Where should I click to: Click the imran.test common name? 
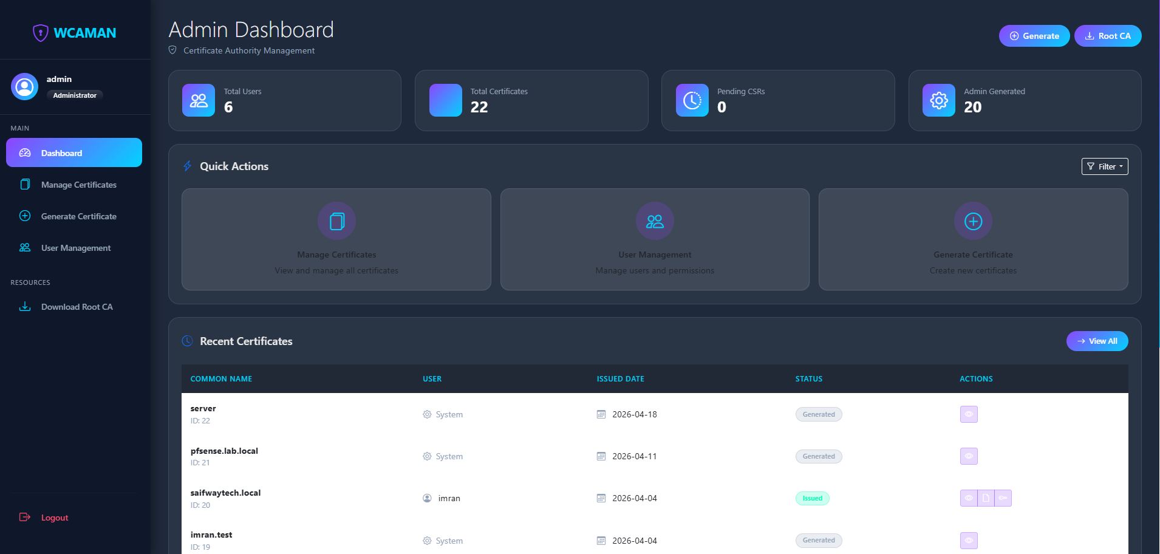211,535
